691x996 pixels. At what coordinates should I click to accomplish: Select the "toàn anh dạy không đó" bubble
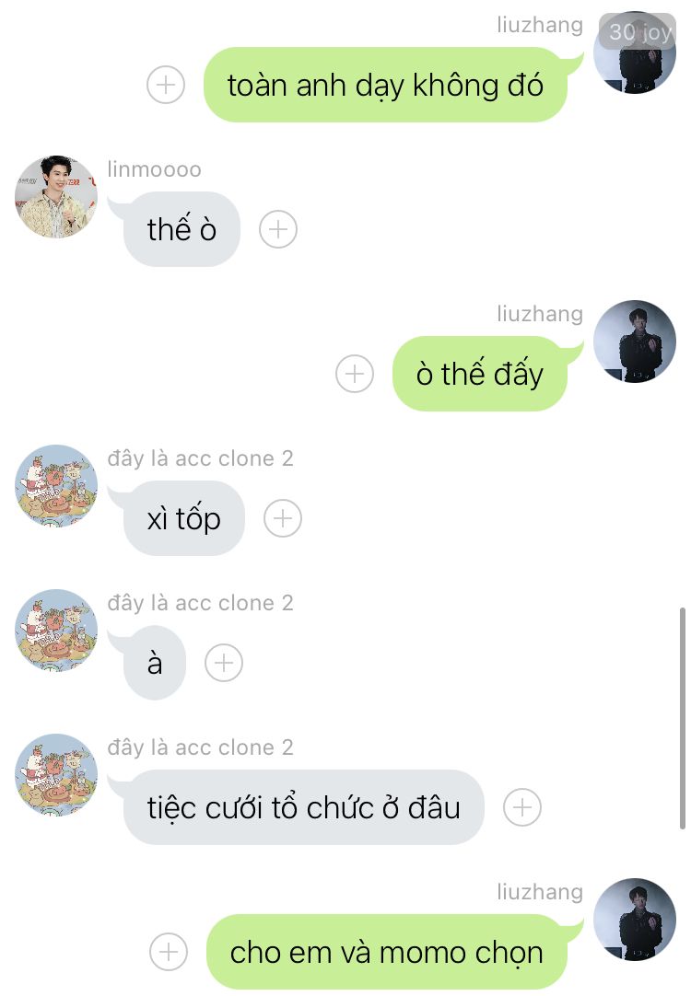click(x=385, y=85)
